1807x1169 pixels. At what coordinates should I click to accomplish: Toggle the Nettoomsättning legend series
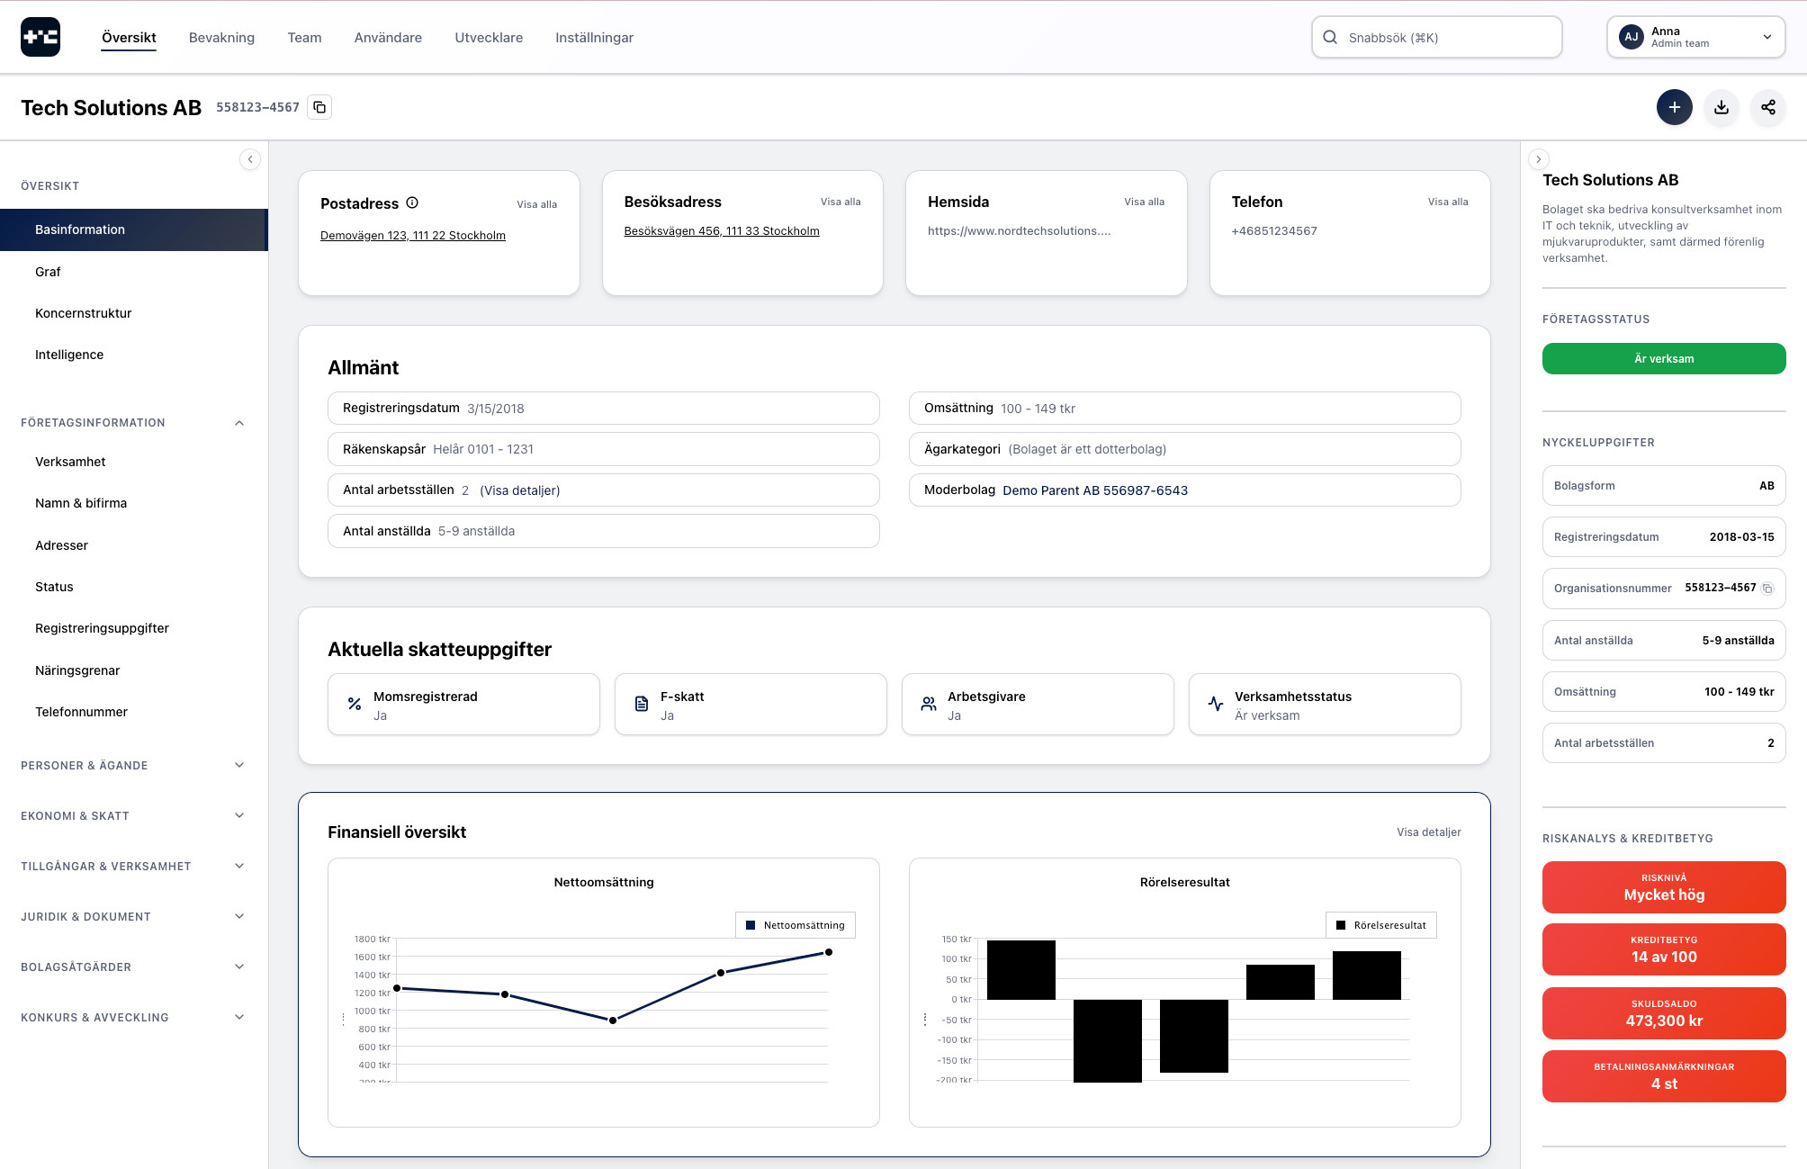coord(796,925)
